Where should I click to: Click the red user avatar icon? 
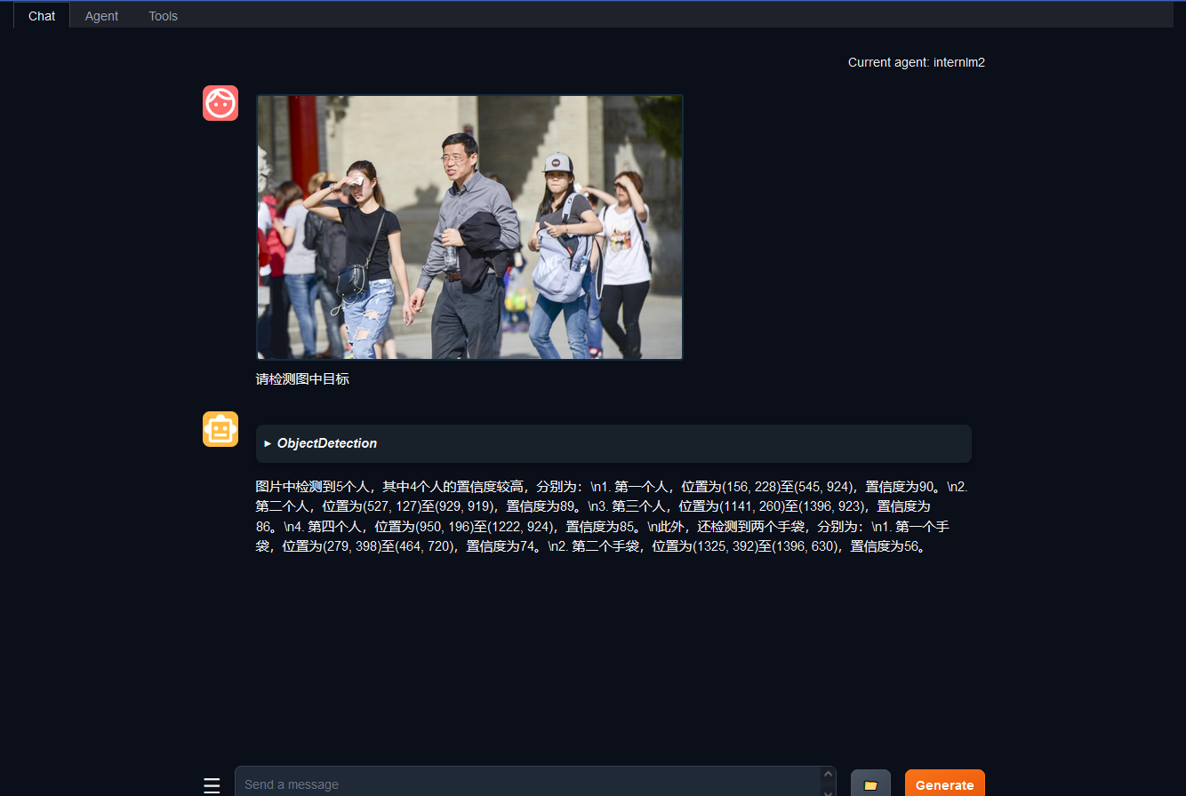[x=220, y=103]
